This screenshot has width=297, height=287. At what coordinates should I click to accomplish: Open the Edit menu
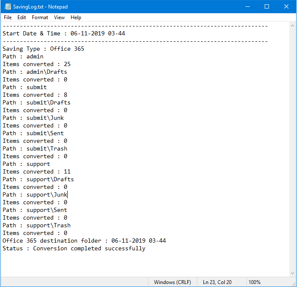coord(22,17)
